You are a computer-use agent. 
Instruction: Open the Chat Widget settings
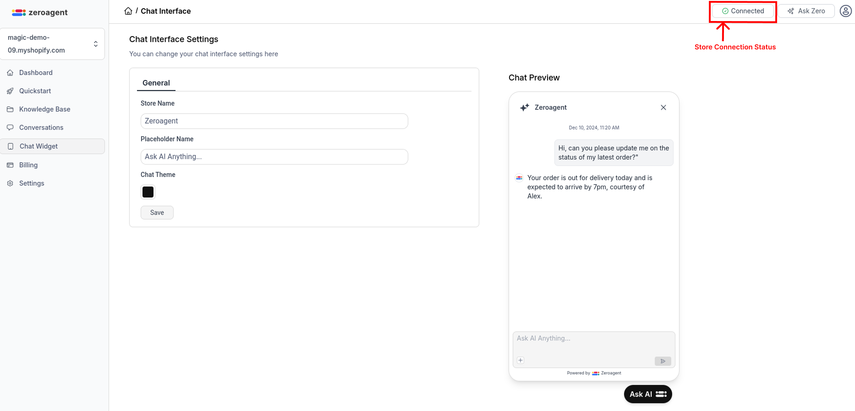click(x=38, y=146)
